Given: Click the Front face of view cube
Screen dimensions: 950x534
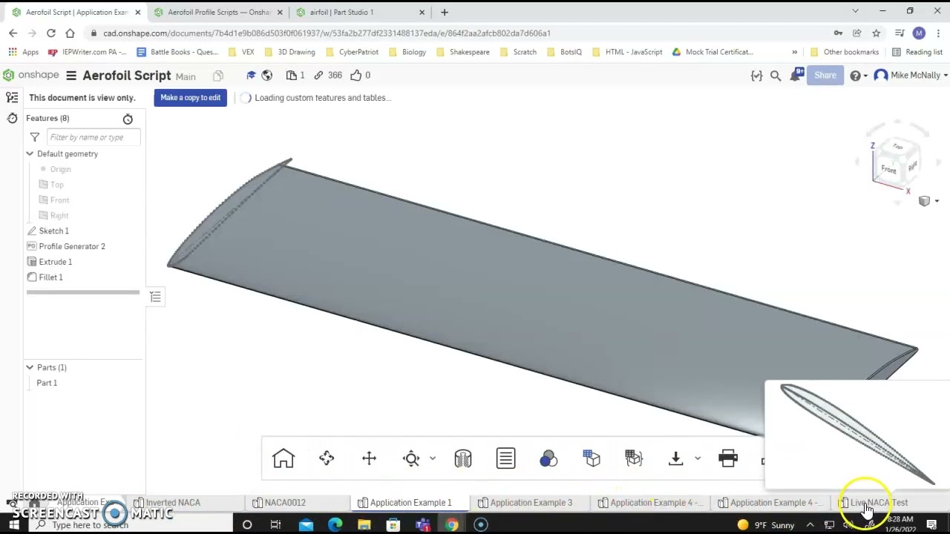Looking at the screenshot, I should point(888,169).
